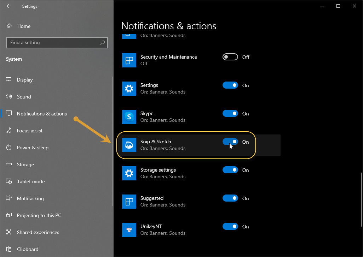Click the Security and Maintenance app icon
Image resolution: width=363 pixels, height=257 pixels.
129,60
